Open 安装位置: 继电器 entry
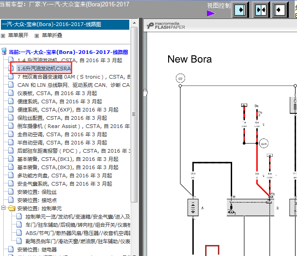The image size is (297, 256). click(x=37, y=250)
